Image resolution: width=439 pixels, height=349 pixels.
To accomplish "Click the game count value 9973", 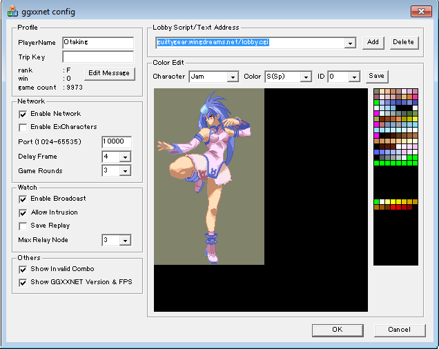I will coord(75,88).
